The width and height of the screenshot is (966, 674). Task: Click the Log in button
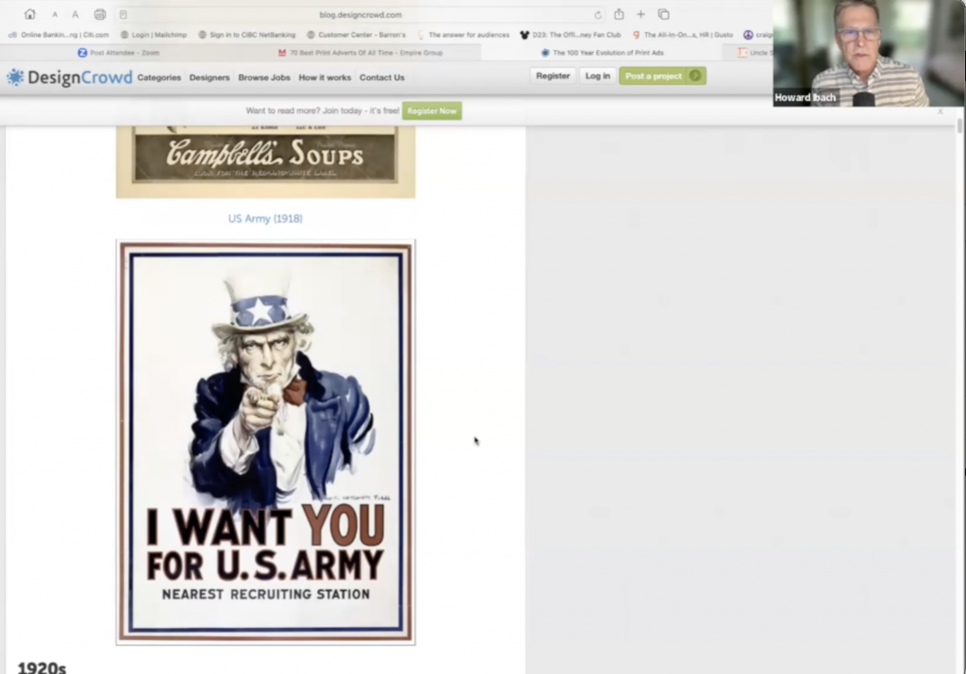coord(597,75)
